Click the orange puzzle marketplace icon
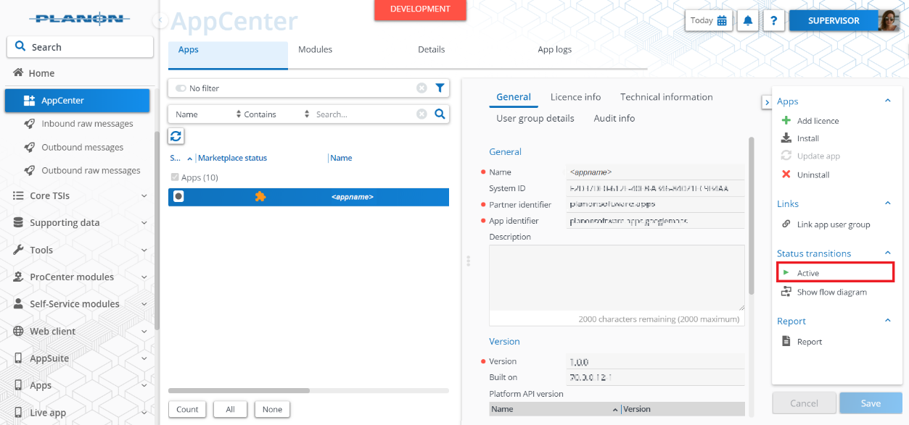The height and width of the screenshot is (425, 909). click(x=260, y=196)
